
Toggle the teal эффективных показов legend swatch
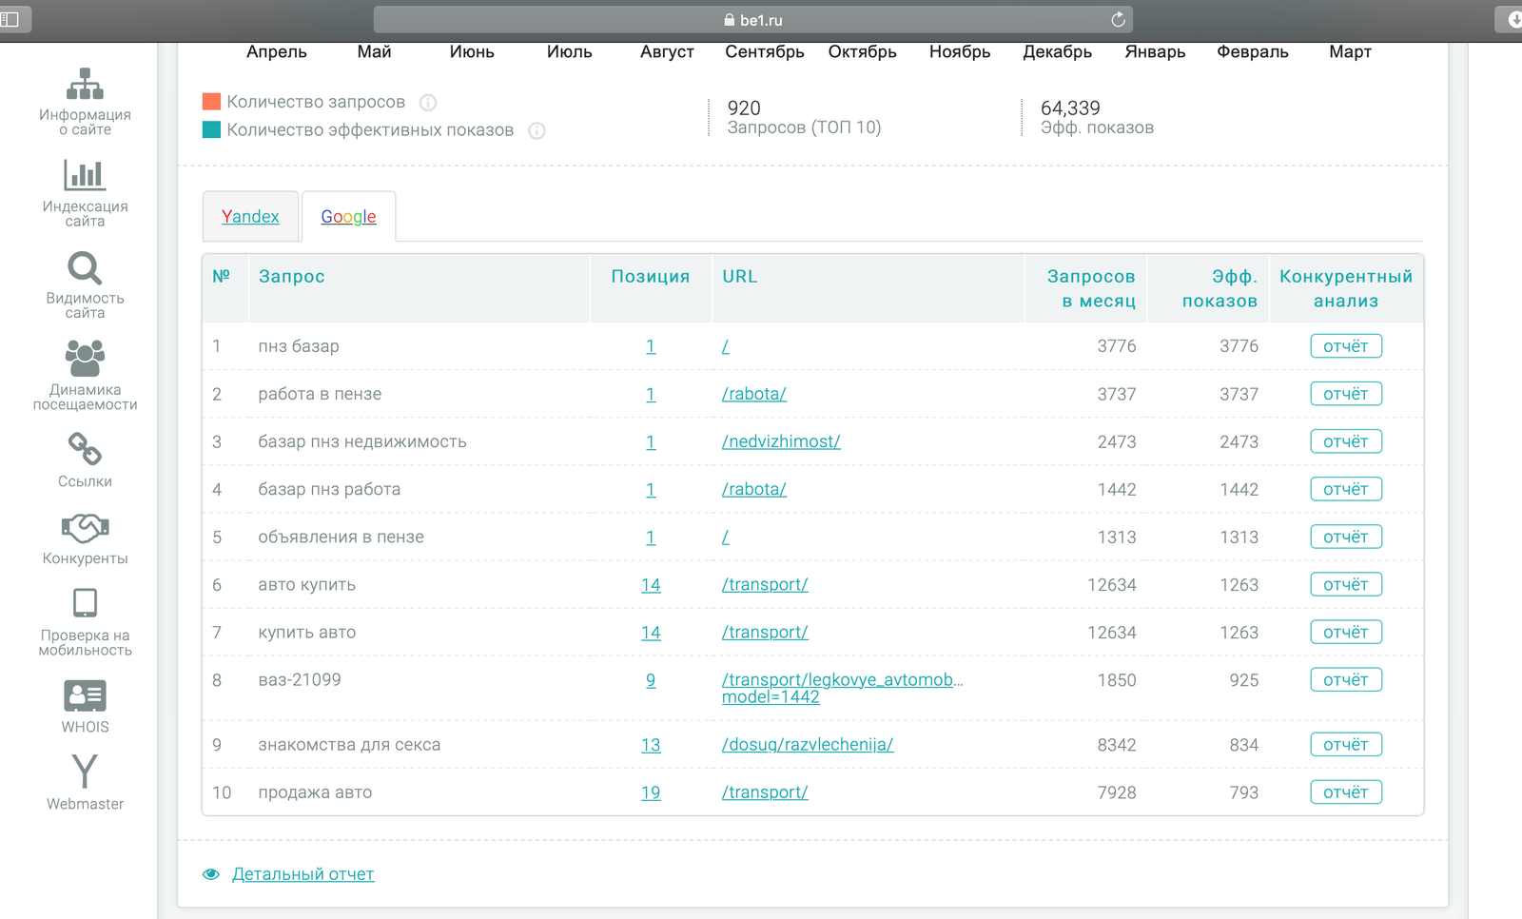click(211, 130)
